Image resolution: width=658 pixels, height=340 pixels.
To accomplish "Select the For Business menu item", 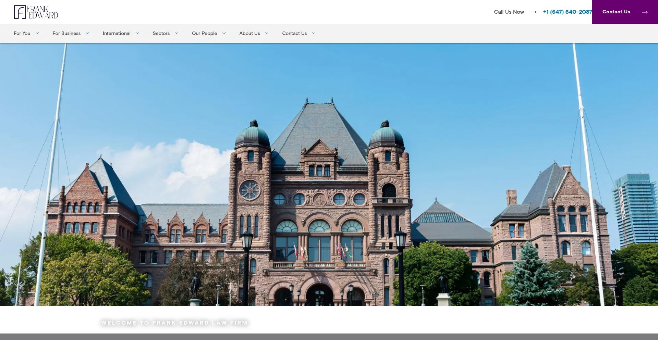I will click(x=66, y=33).
